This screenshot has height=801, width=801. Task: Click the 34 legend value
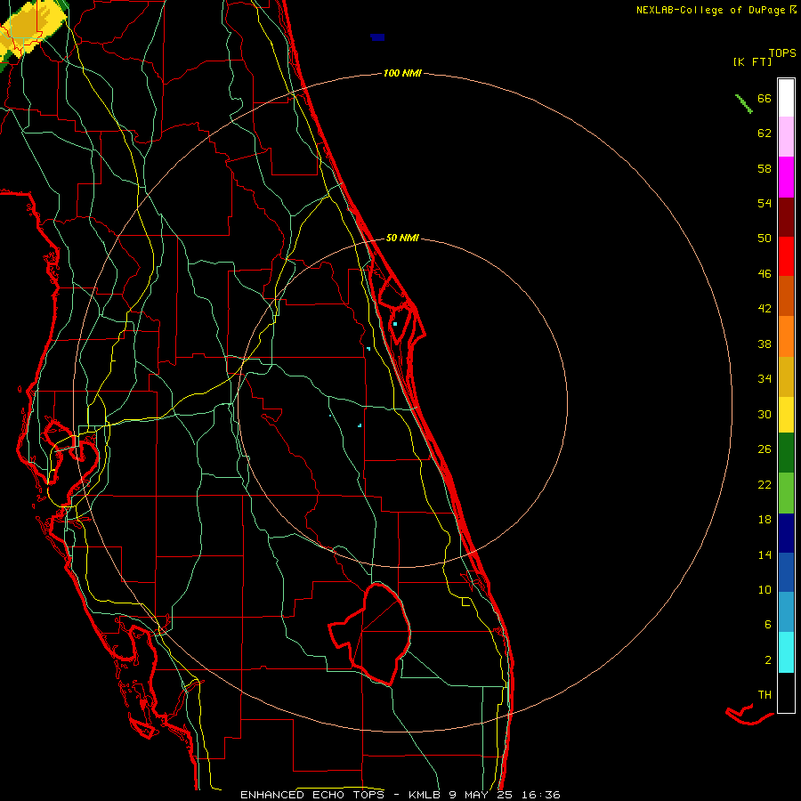(x=765, y=379)
